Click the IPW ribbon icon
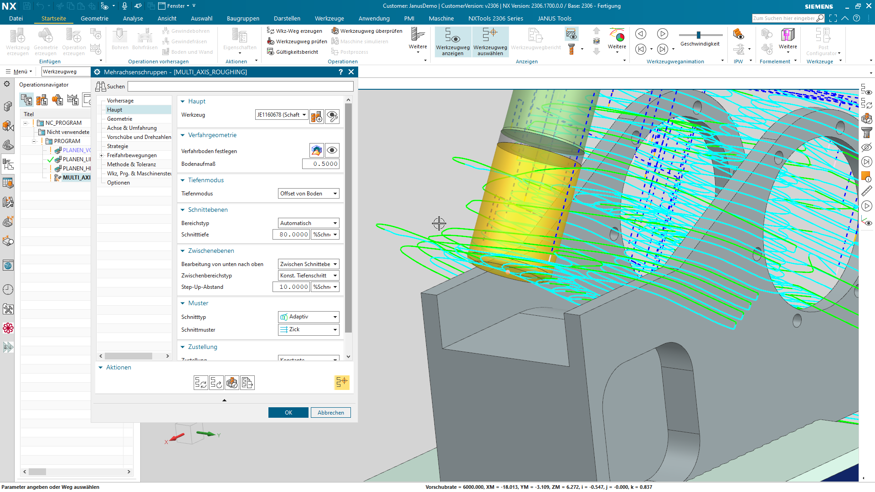875x492 pixels. (739, 34)
